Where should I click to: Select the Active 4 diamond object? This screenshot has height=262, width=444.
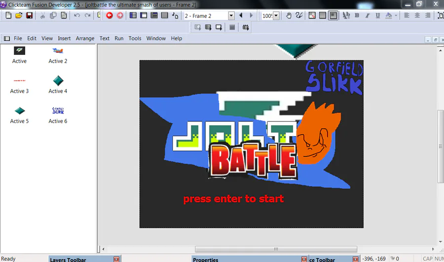coord(58,81)
